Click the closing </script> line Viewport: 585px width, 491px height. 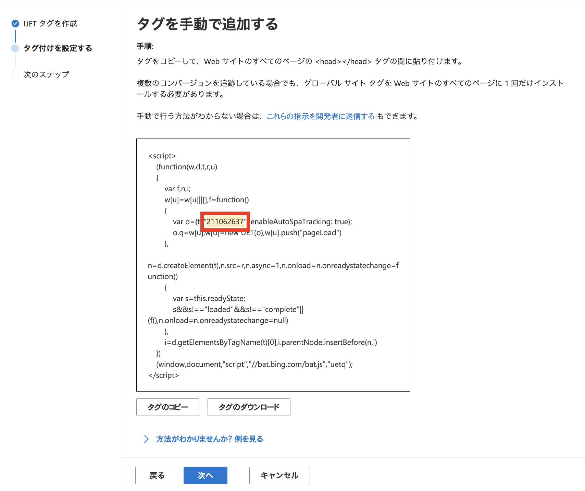(x=164, y=375)
